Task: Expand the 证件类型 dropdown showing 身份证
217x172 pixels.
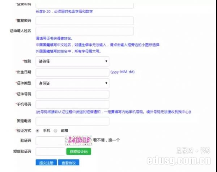Action: (x=72, y=83)
